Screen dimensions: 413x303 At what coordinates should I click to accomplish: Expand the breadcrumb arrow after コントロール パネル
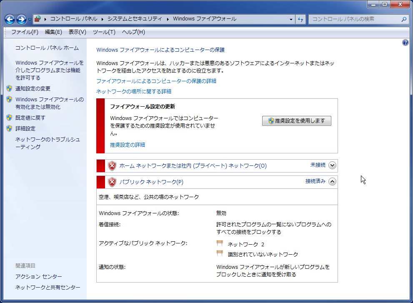102,19
